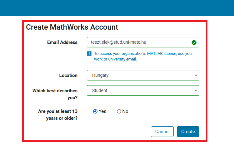Click the chevron arrow on Student dropdown

click(x=196, y=90)
